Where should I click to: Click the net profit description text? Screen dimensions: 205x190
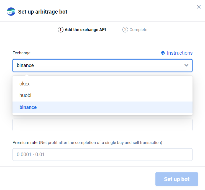[100, 143]
